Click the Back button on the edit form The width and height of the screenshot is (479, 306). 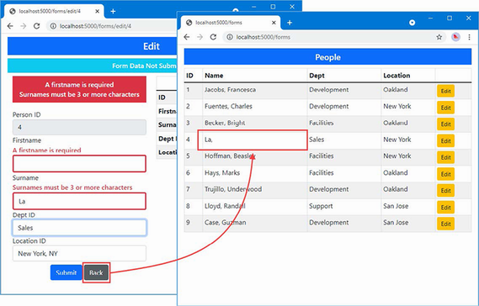[96, 272]
